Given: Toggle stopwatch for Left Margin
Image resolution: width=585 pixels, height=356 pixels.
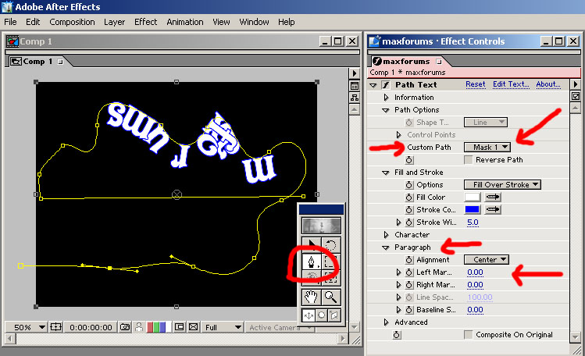Looking at the screenshot, I should [409, 272].
